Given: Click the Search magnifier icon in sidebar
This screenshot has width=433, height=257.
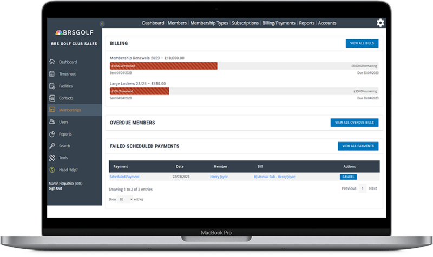Looking at the screenshot, I should point(52,146).
